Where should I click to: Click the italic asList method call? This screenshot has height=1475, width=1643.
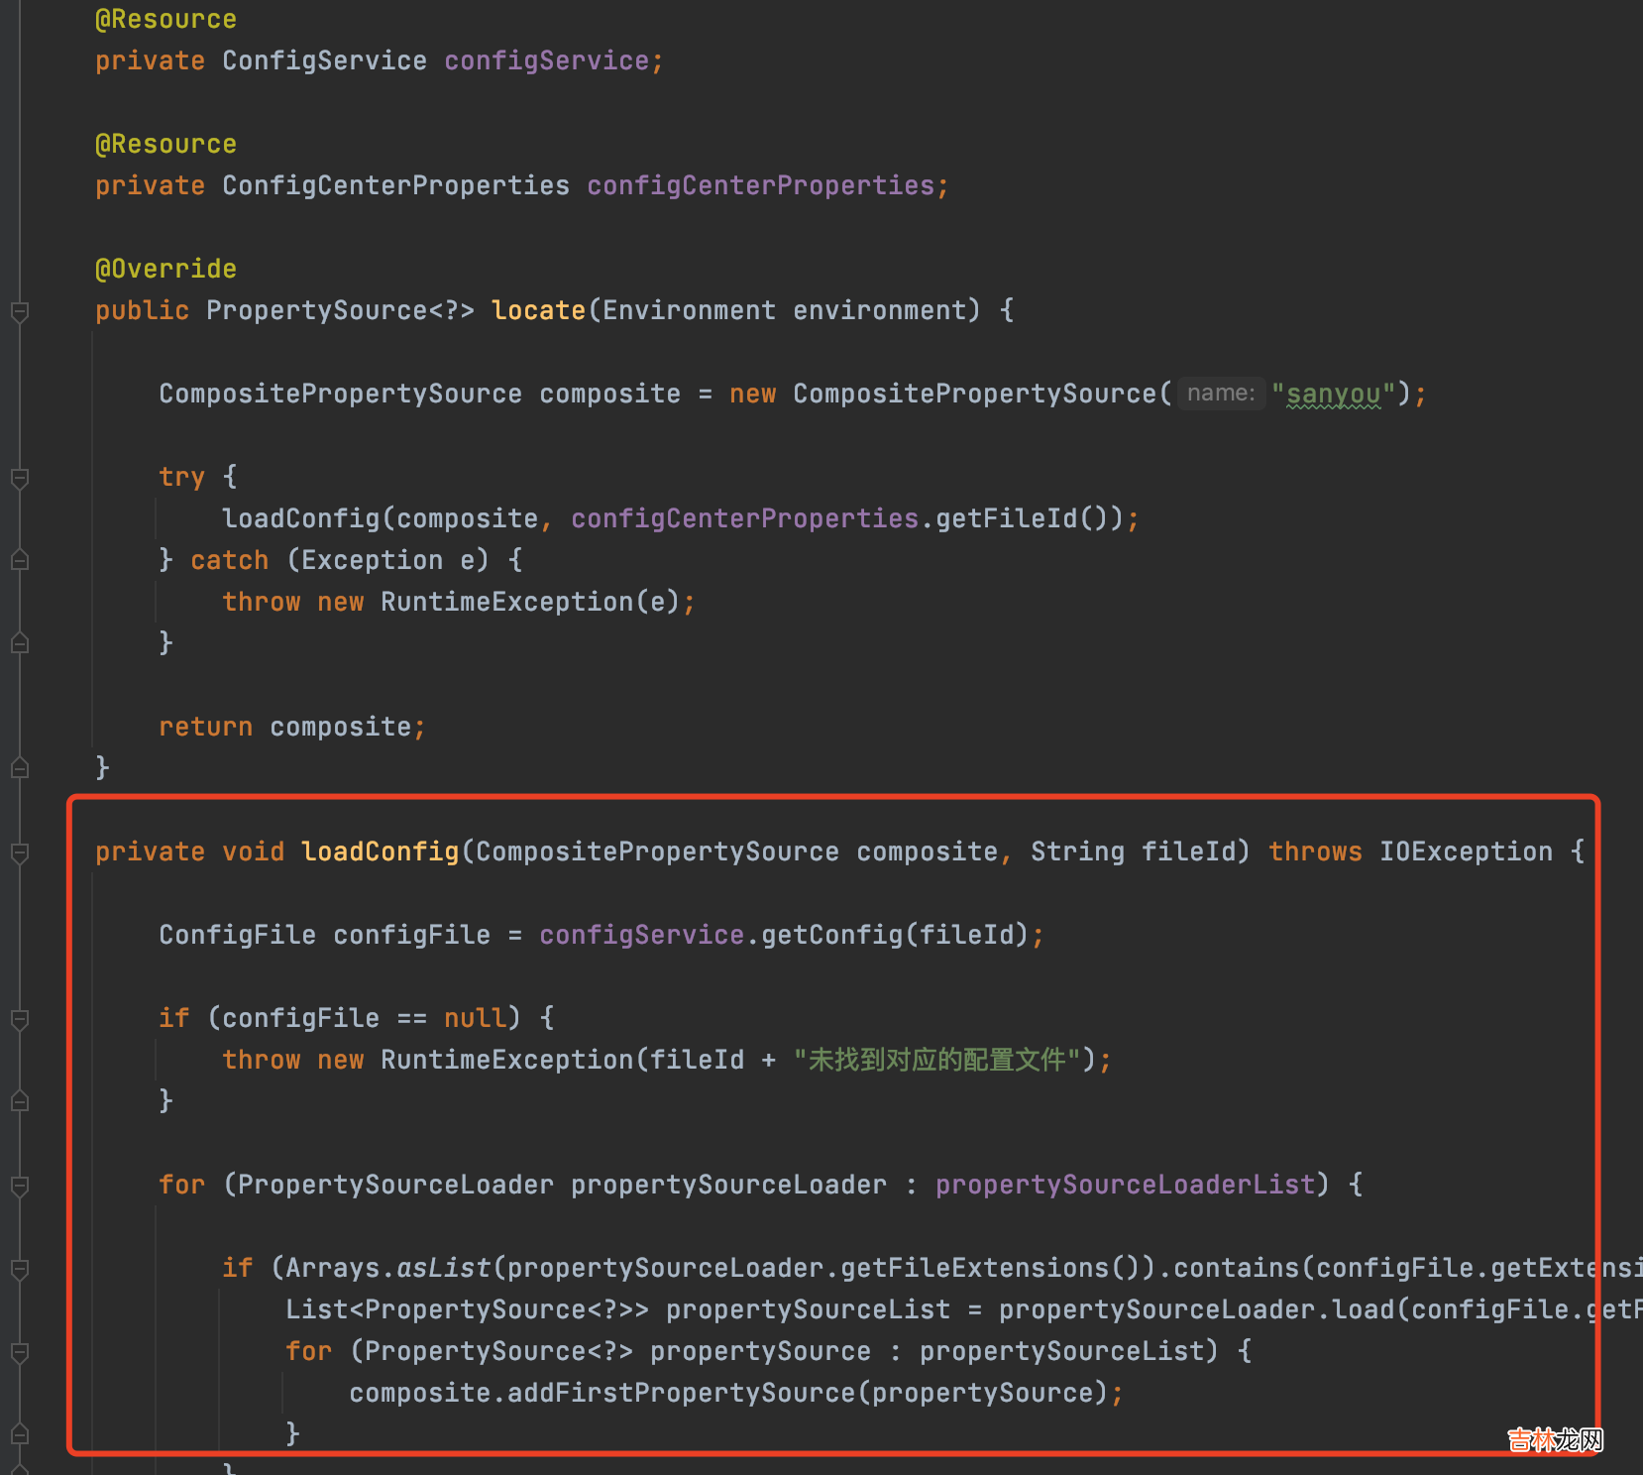443,1268
